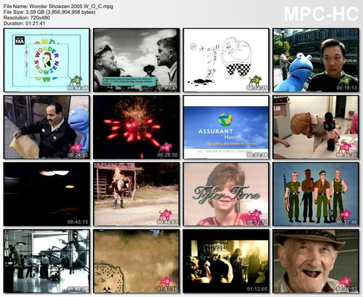Click pink channel logo on laughing man frame
Image resolution: width=363 pixels, height=297 pixels.
tap(345, 282)
